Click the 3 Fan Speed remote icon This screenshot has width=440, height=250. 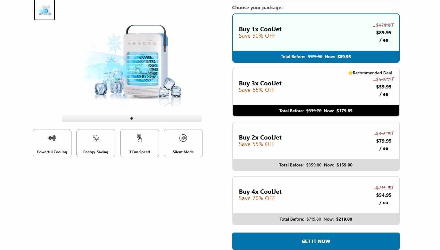(140, 138)
